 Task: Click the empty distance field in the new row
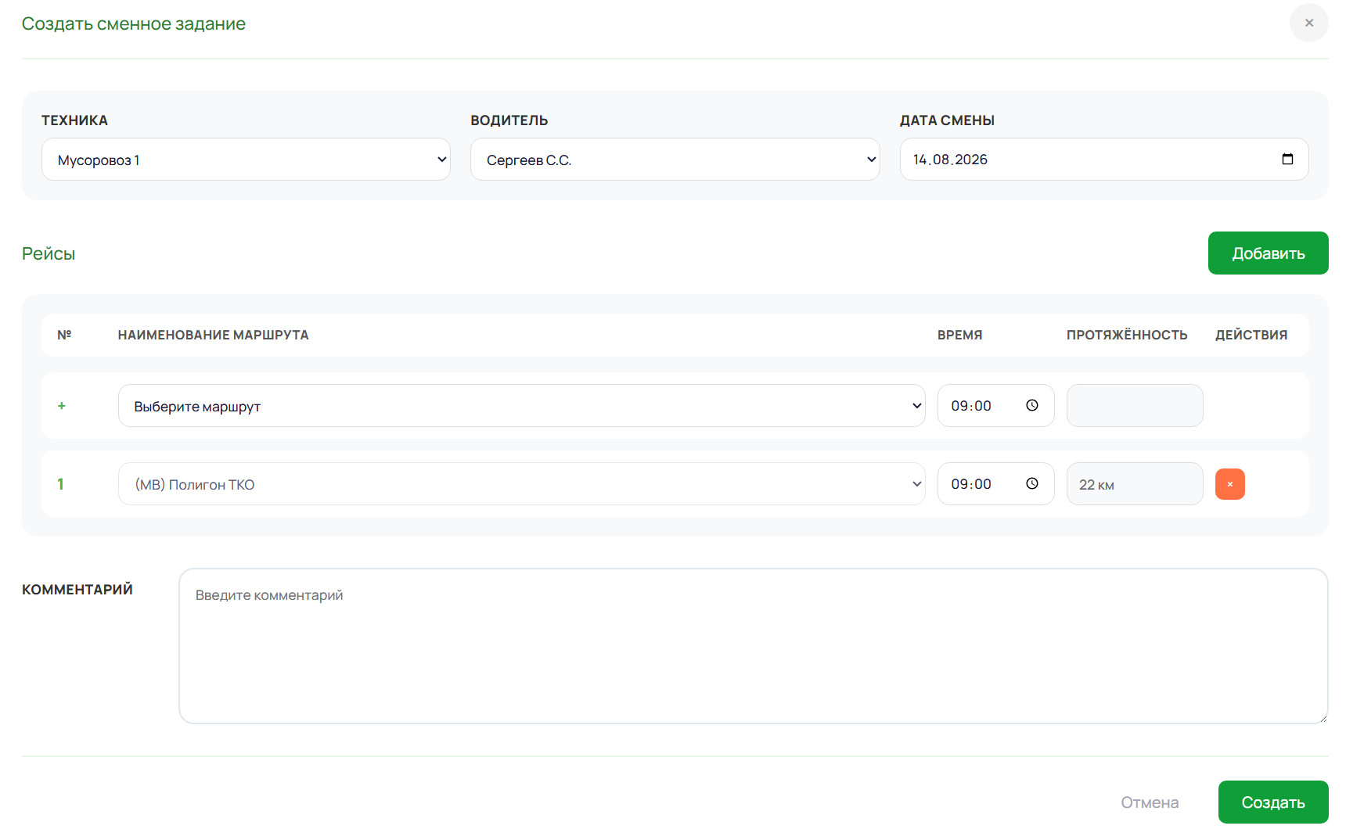[1134, 406]
